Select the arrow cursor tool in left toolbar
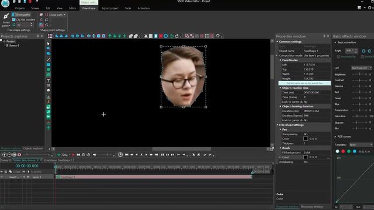 point(49,44)
